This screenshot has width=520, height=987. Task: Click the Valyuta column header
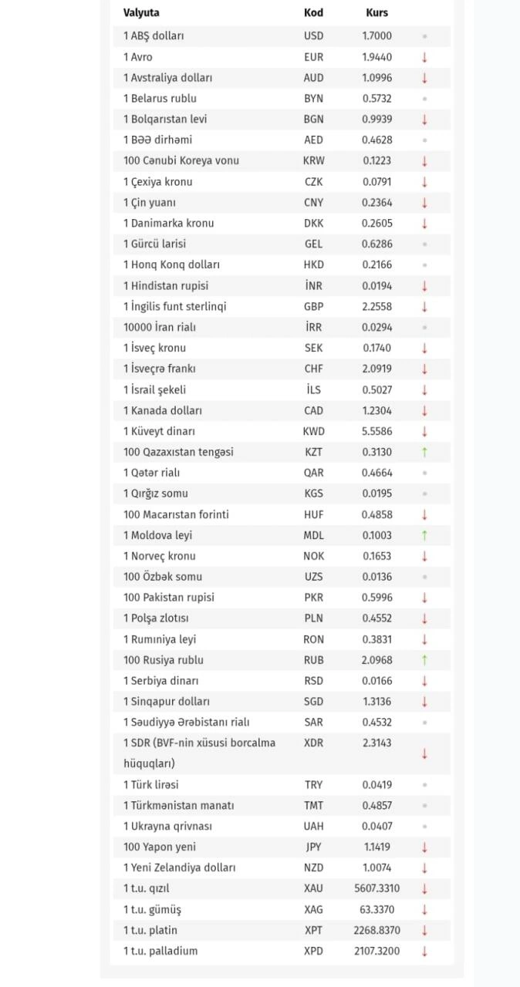(x=141, y=13)
